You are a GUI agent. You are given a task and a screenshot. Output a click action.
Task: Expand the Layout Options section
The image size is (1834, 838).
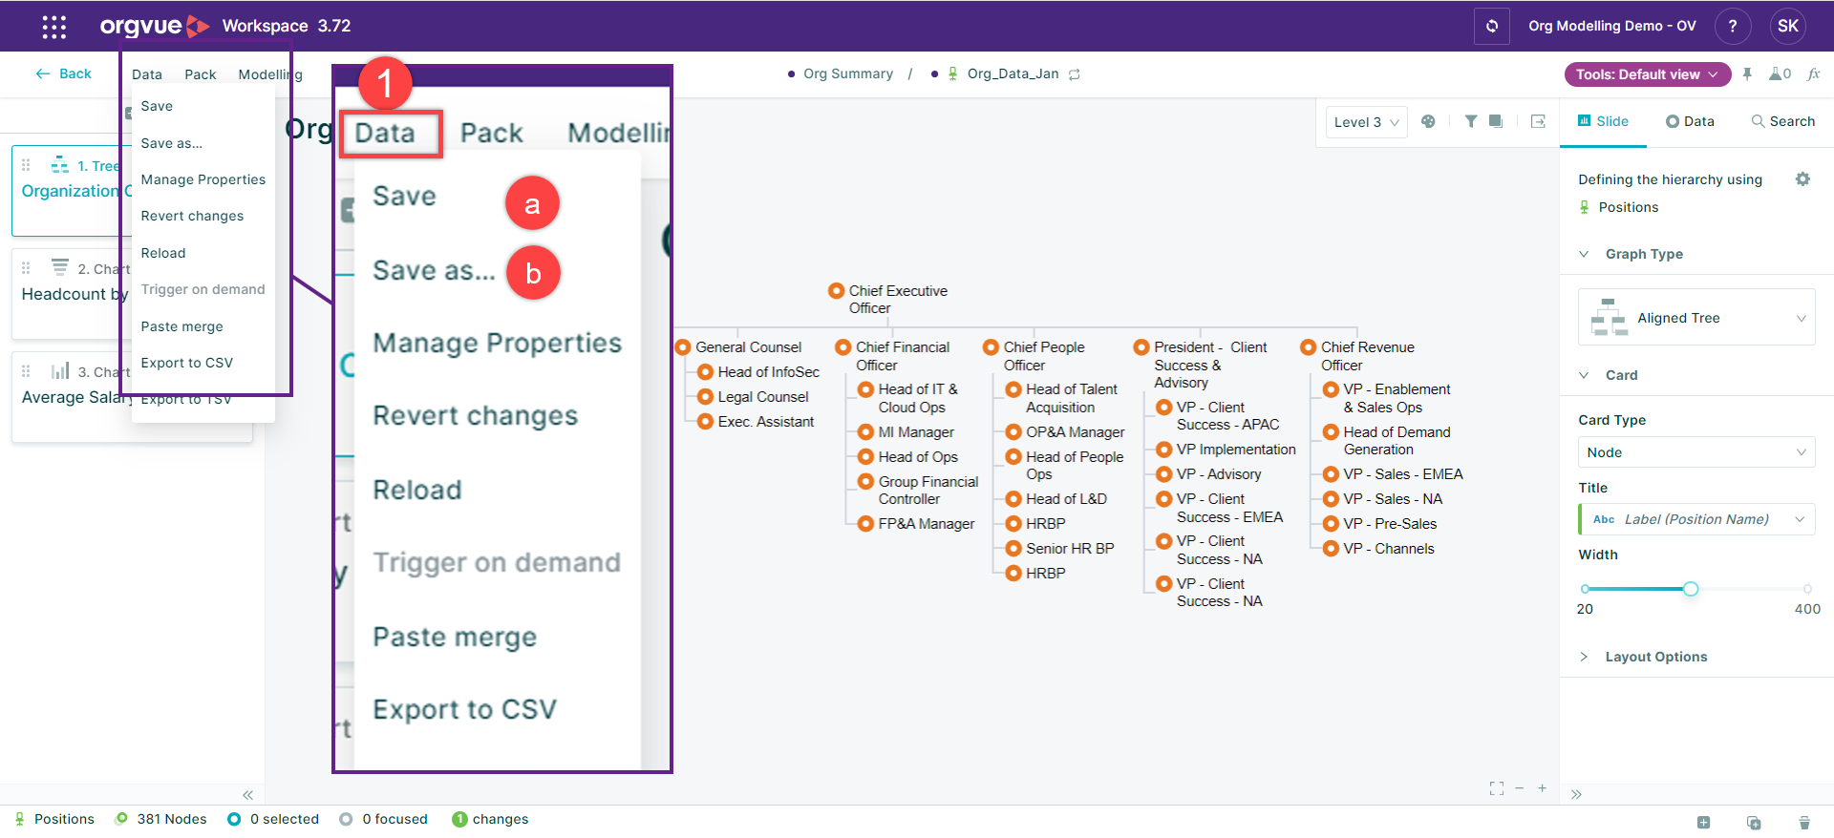click(1584, 657)
